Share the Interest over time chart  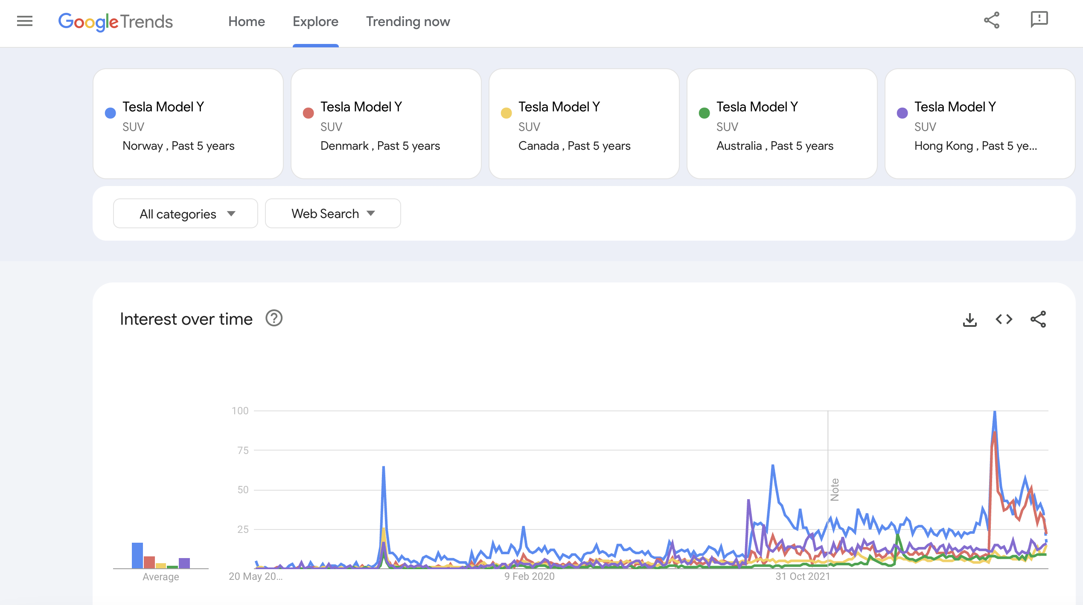point(1039,319)
